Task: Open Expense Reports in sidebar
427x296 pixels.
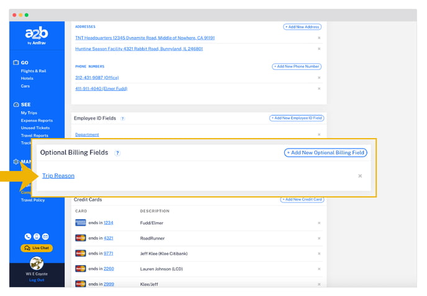Action: click(37, 121)
